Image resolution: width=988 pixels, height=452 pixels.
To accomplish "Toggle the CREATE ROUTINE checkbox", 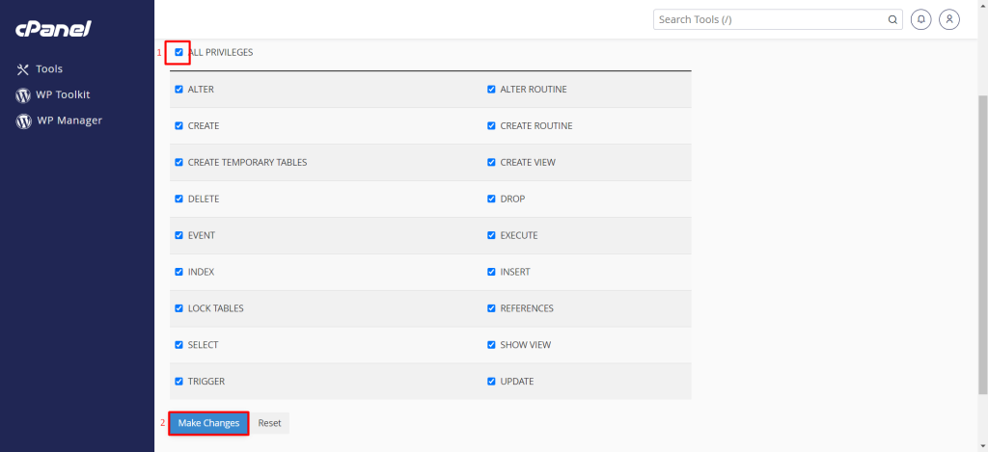I will (x=491, y=126).
